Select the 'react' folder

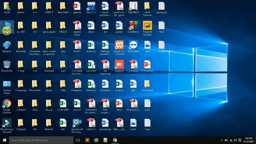pyautogui.click(x=63, y=66)
